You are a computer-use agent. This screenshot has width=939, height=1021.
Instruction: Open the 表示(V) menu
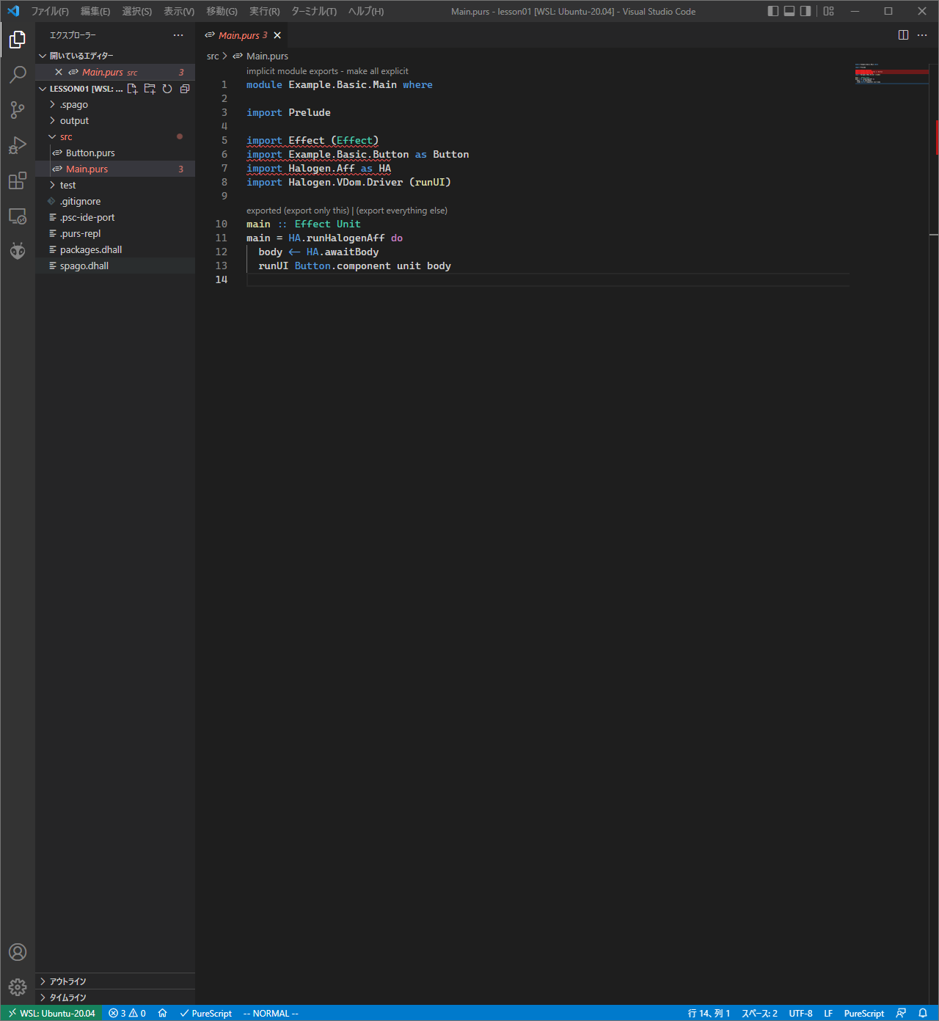click(x=179, y=11)
